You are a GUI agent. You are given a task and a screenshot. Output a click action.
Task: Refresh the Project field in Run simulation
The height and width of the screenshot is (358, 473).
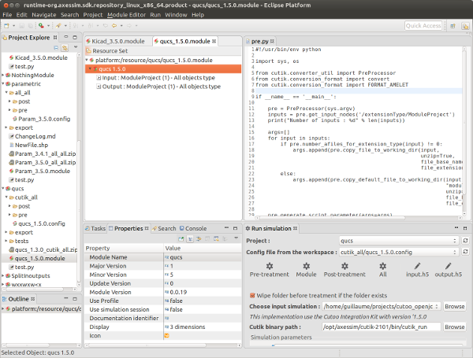465,241
